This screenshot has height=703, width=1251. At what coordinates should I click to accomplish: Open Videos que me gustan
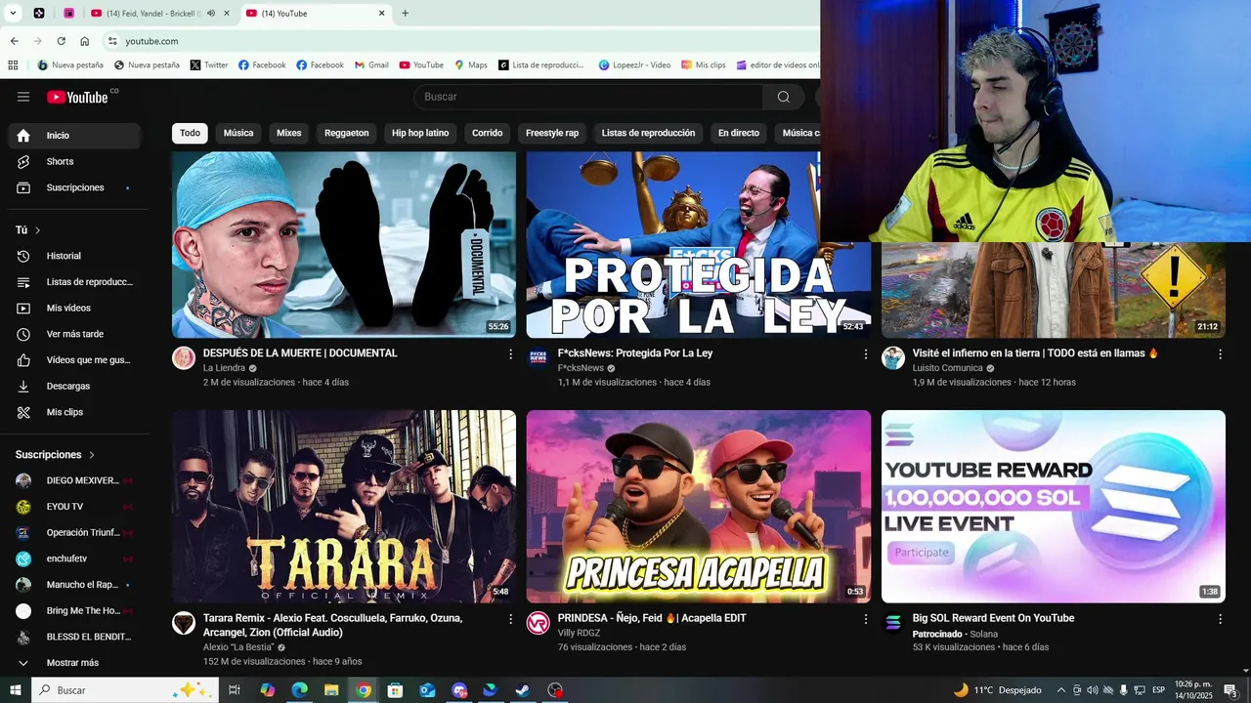point(74,360)
